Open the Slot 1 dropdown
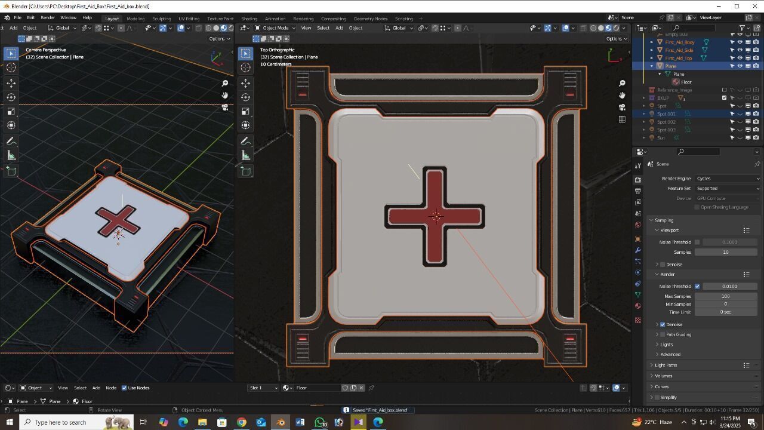The image size is (764, 430). 263,388
